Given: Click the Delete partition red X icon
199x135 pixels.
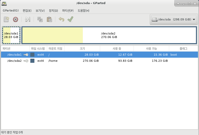Looking at the screenshot, I should point(16,19).
